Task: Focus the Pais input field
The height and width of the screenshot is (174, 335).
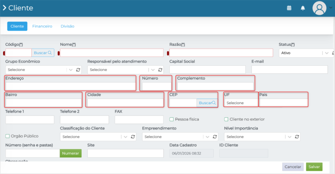Action: coord(283,103)
